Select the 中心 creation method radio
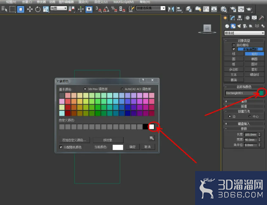The width and height of the screenshot is (267, 205). [x=250, y=116]
